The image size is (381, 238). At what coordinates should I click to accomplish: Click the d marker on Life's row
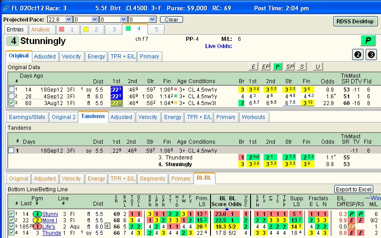[108, 226]
